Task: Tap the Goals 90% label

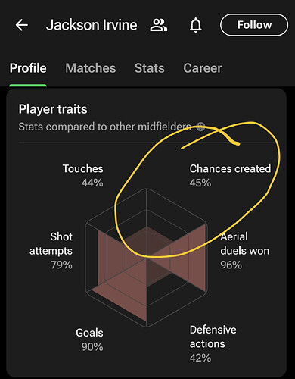Action: [x=90, y=340]
